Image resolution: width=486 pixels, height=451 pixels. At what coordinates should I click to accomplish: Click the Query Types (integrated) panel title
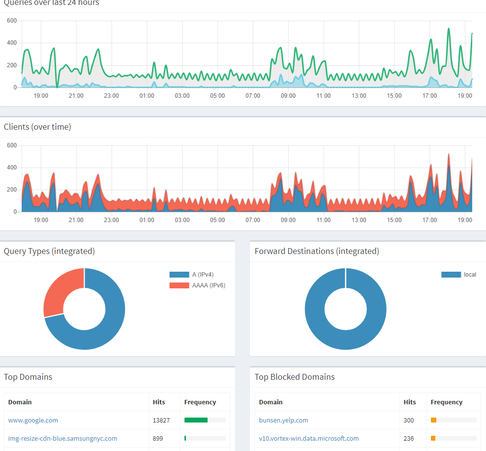pyautogui.click(x=49, y=251)
